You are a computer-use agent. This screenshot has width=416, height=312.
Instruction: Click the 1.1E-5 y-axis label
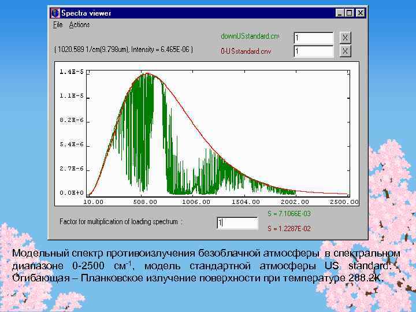[x=72, y=96]
